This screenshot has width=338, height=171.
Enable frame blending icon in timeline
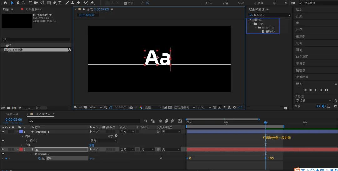click(x=166, y=121)
